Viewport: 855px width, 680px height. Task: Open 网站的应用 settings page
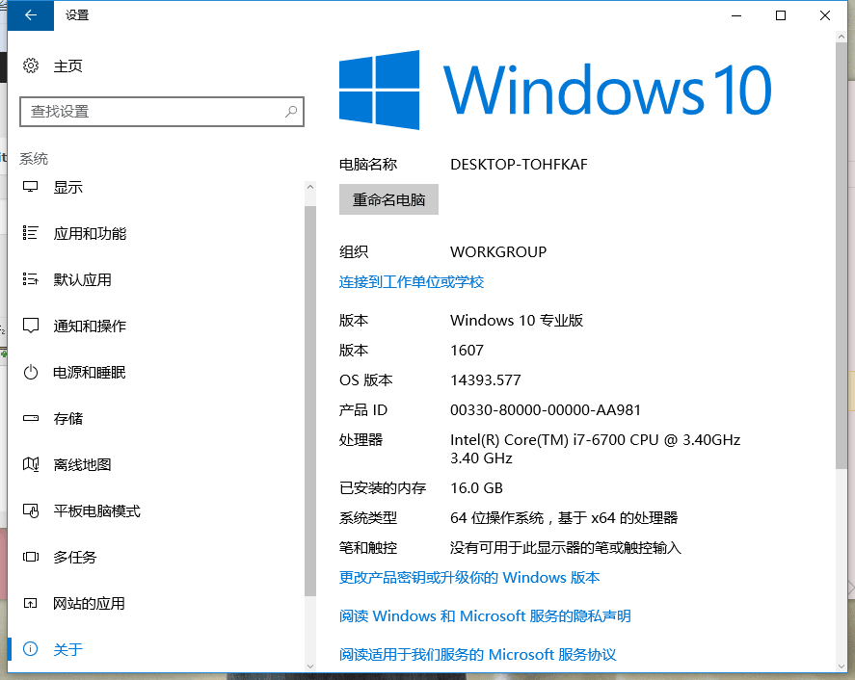pyautogui.click(x=89, y=603)
